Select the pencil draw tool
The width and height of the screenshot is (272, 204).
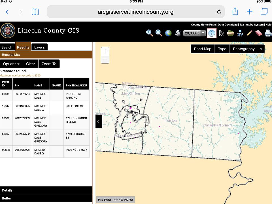249,33
